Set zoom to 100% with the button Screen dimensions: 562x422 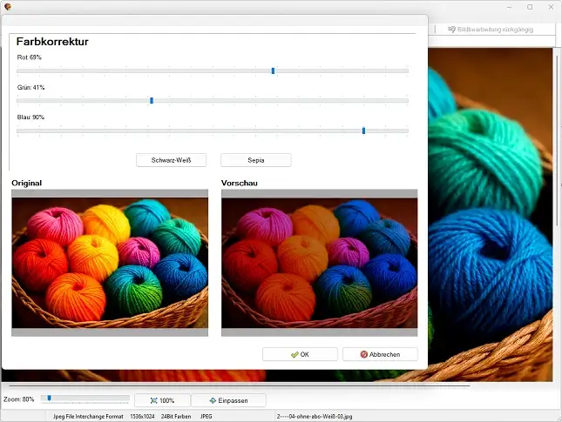(162, 400)
